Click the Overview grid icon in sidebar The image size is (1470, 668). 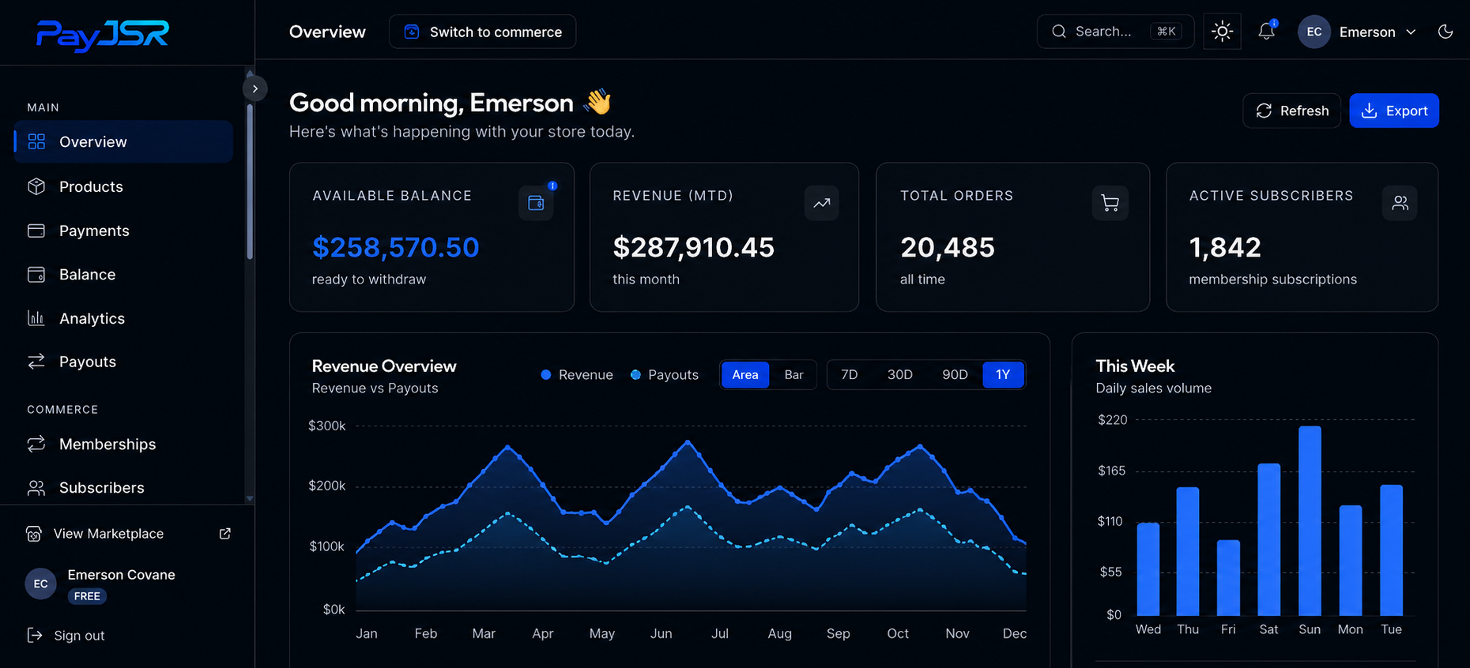tap(36, 141)
